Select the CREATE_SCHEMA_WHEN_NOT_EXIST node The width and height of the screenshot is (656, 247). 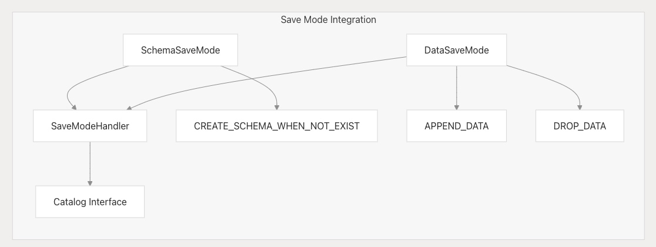coord(276,126)
